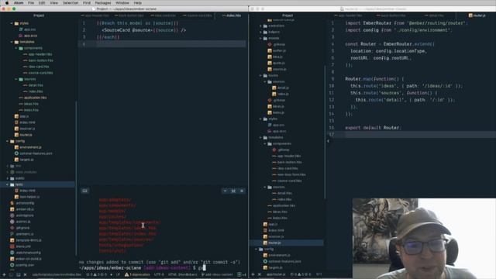Open test-helper.js in left tree
The height and width of the screenshot is (279, 496).
(x=29, y=197)
